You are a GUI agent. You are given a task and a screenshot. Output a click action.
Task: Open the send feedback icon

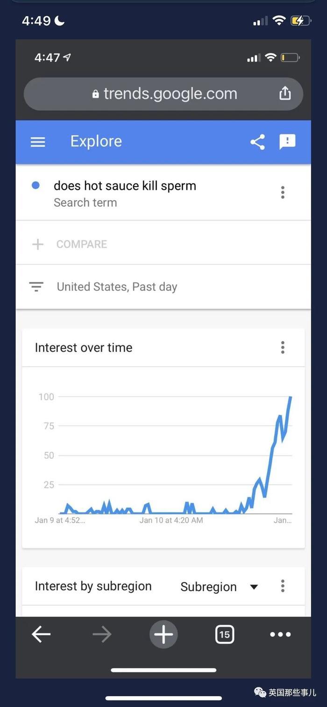click(x=287, y=142)
